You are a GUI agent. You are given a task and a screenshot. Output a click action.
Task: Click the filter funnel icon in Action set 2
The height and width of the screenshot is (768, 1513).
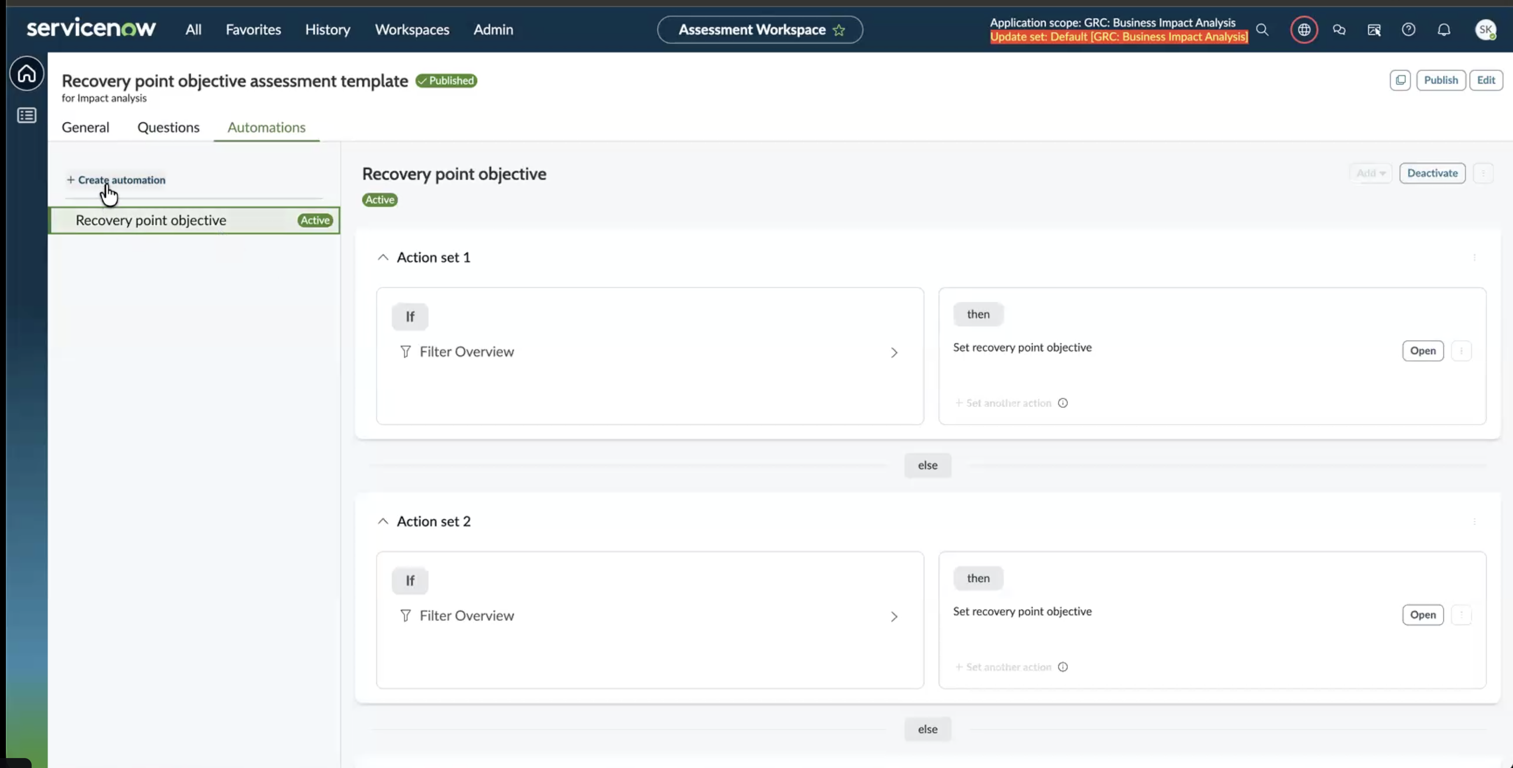coord(405,616)
